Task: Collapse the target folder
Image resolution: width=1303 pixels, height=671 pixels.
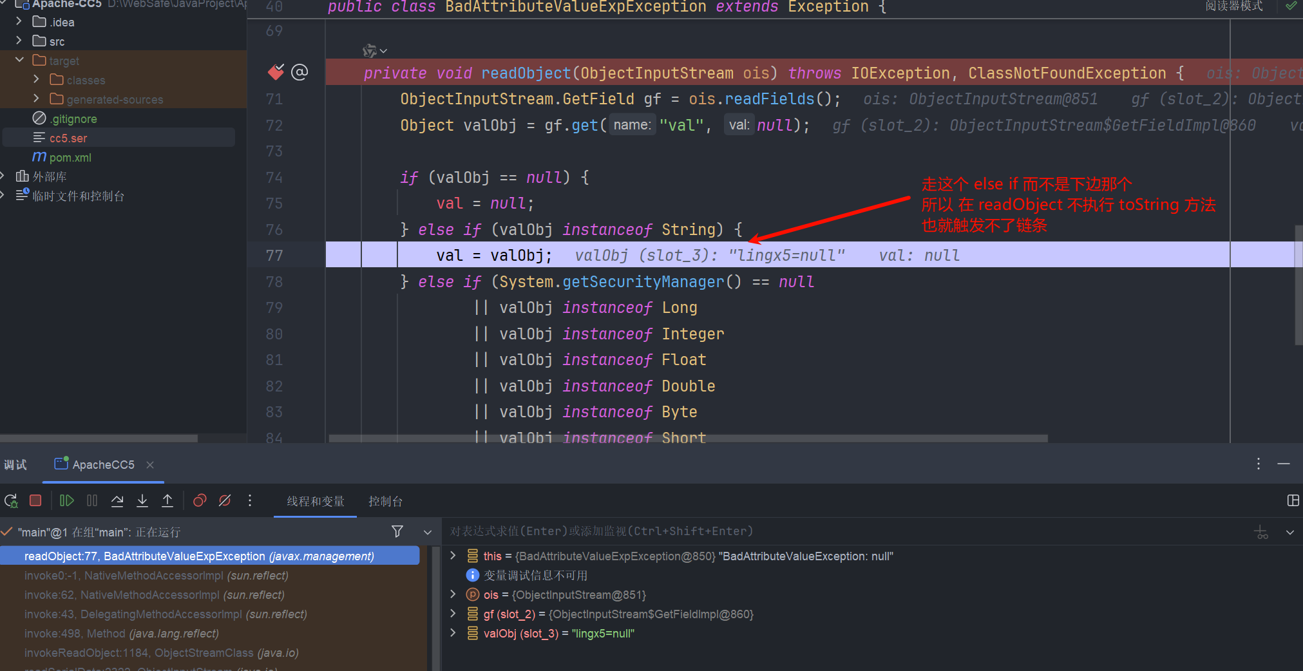Action: [x=19, y=60]
